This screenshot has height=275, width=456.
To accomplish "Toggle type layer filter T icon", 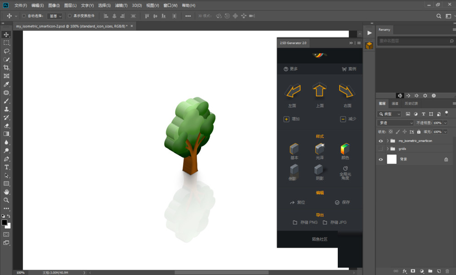I will coord(423,114).
